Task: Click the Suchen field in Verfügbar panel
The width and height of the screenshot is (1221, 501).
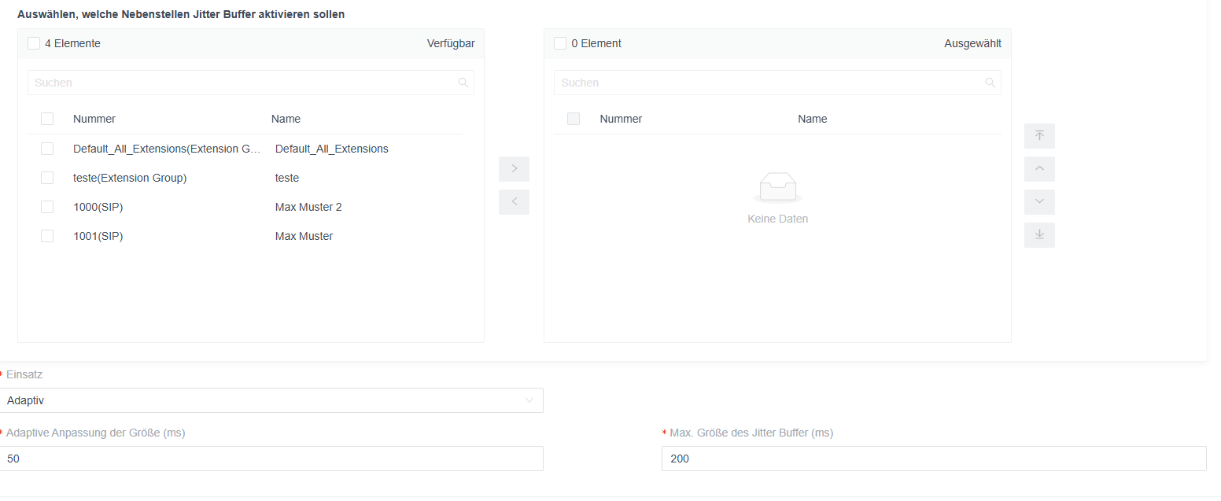Action: coord(251,83)
